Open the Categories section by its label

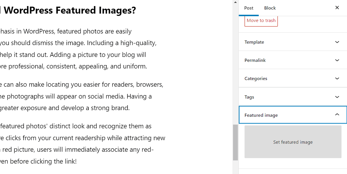(x=256, y=79)
